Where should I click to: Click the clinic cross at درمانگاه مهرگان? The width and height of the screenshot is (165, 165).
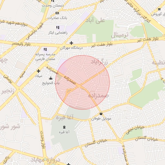(x=71, y=43)
